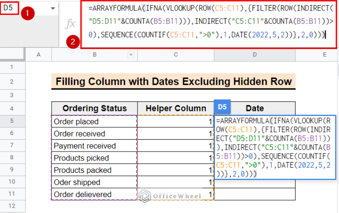
Task: Click cell 'Products picked'
Action: coord(95,158)
